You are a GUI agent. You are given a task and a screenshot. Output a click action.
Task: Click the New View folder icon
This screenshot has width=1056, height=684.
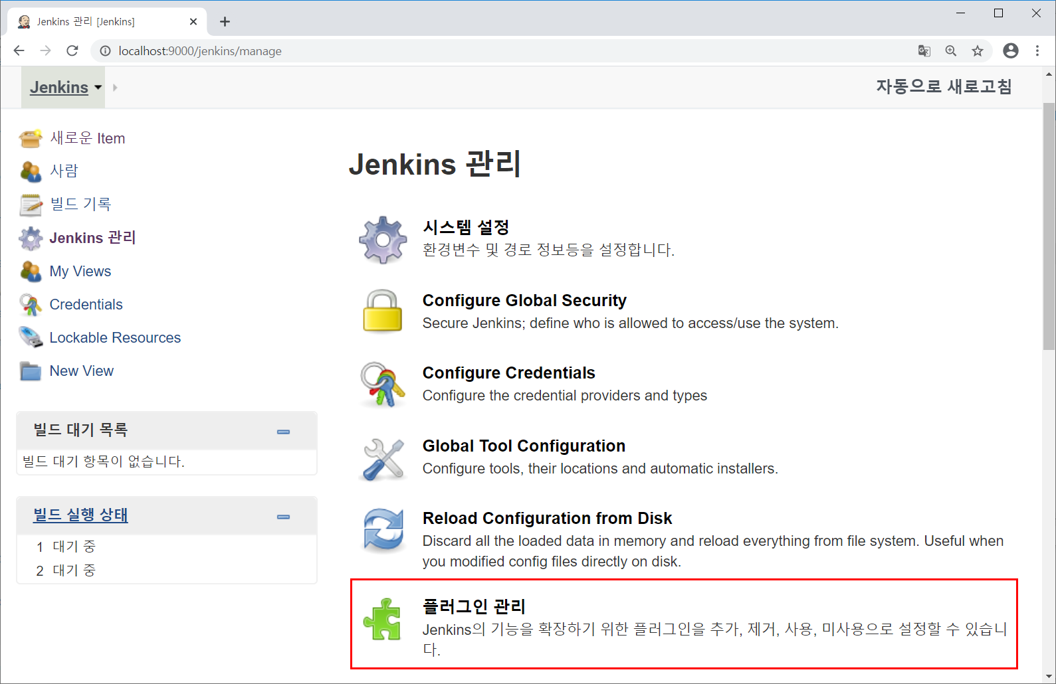(31, 371)
